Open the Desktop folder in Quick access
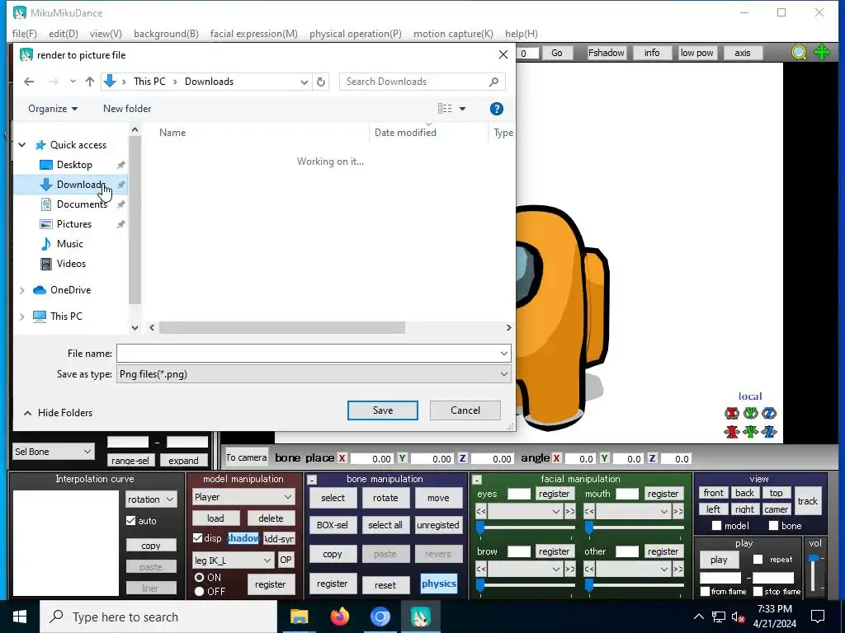 74,165
